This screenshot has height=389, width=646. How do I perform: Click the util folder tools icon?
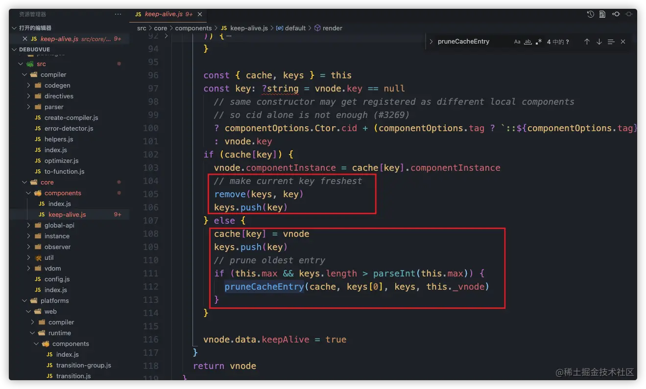tap(38, 258)
